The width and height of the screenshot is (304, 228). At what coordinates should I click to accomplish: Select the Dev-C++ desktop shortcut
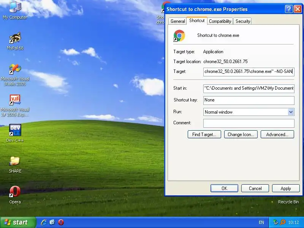(15, 133)
